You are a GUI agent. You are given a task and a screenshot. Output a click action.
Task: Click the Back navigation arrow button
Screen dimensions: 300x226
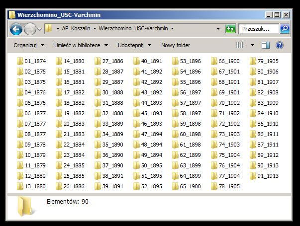tap(16, 29)
